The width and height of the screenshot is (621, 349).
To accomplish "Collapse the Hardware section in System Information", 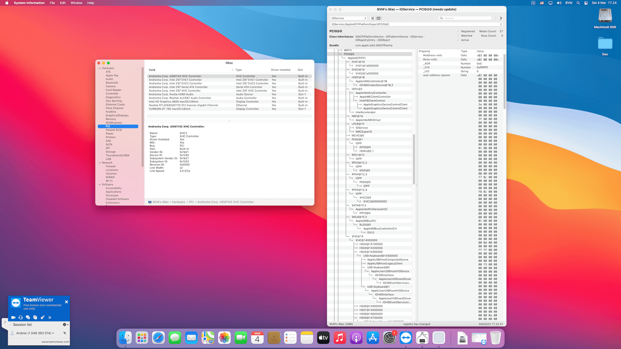I will (100, 68).
